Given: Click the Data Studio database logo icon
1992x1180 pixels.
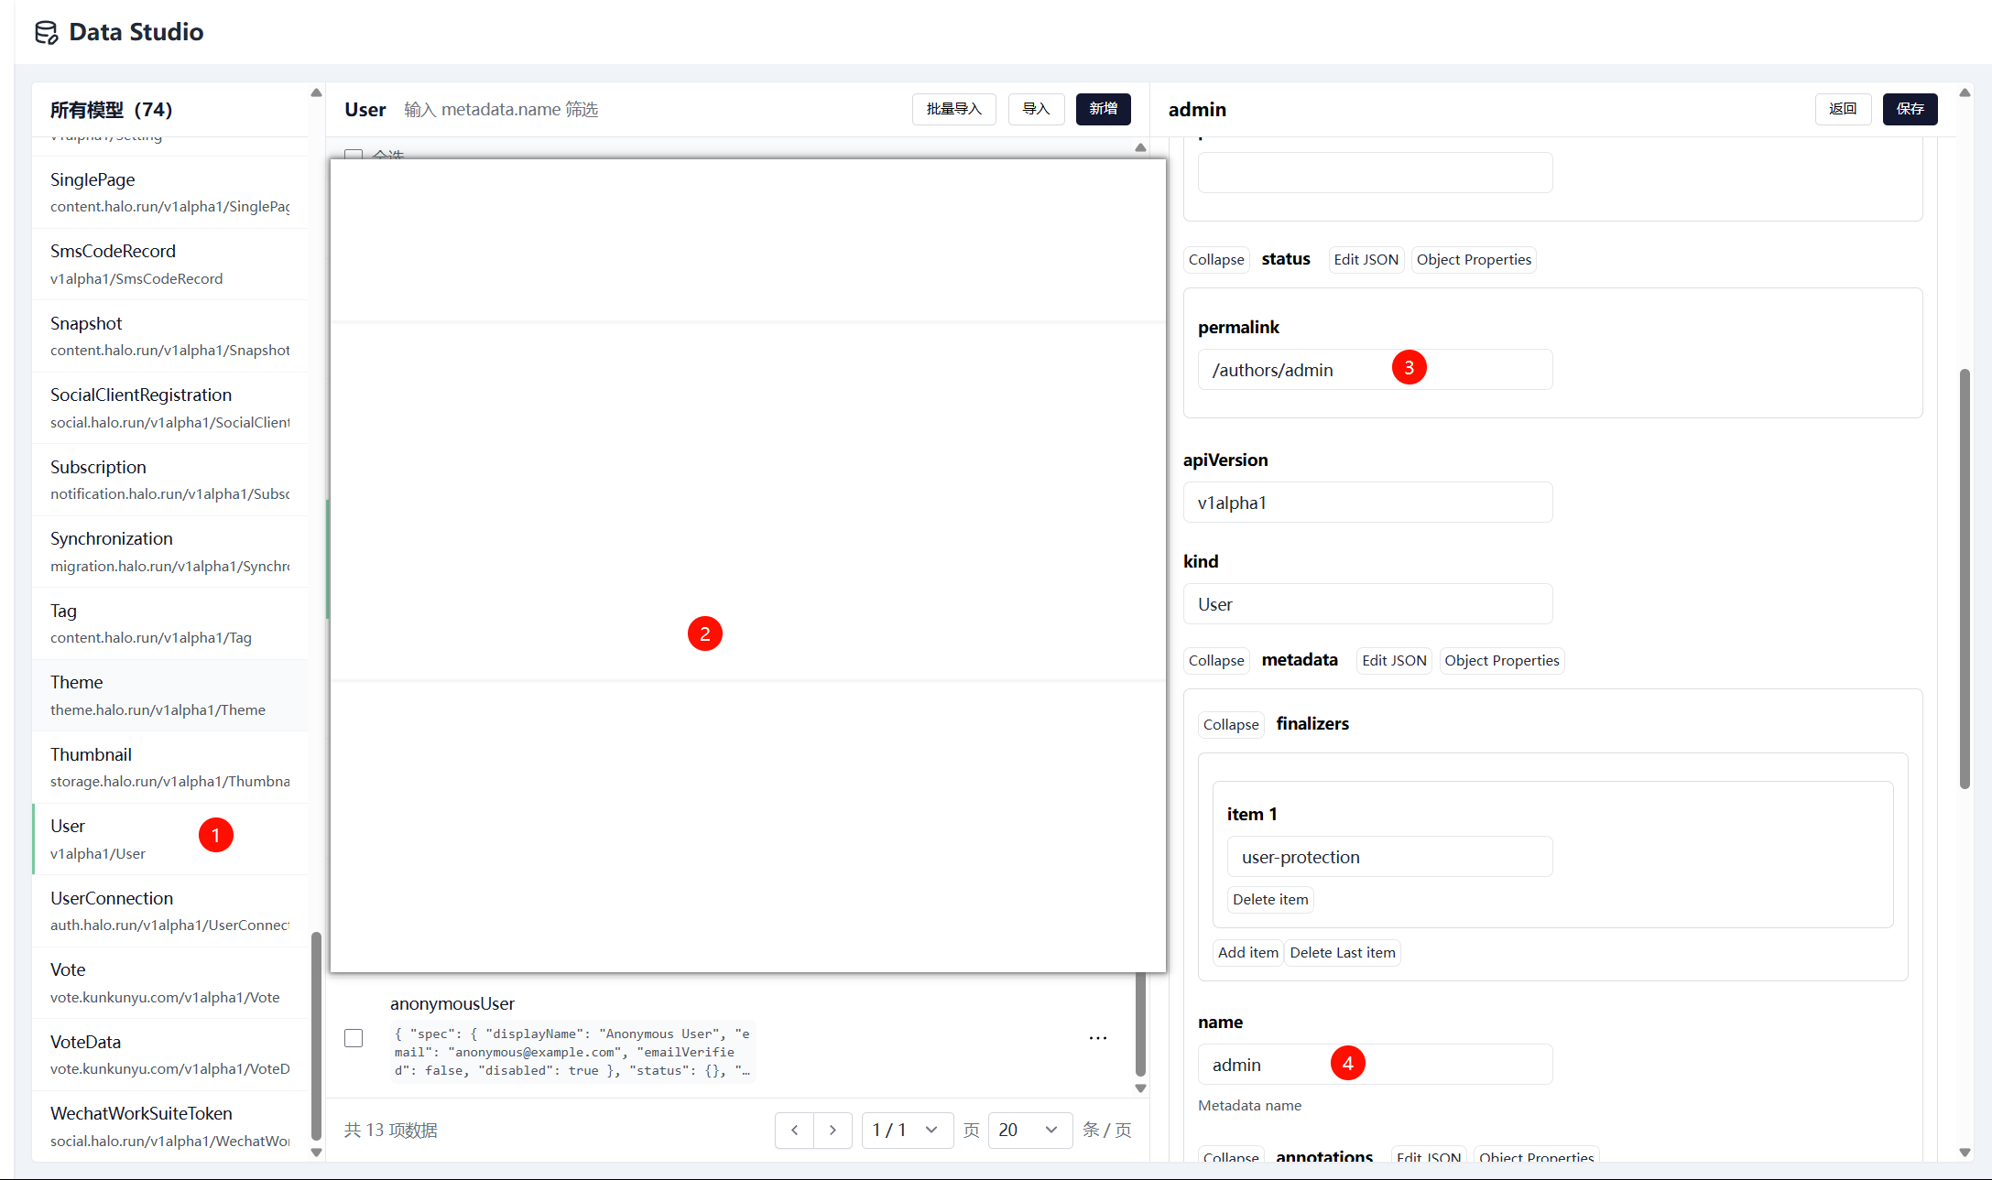Looking at the screenshot, I should 46,33.
